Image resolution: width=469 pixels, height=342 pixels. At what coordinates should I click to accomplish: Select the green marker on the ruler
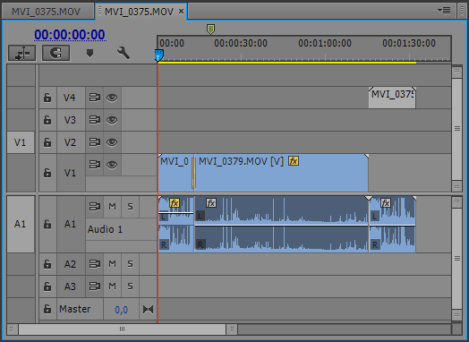(x=210, y=30)
